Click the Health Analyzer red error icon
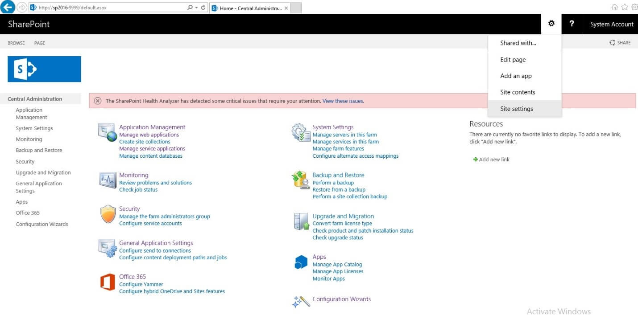This screenshot has width=638, height=315. click(98, 101)
